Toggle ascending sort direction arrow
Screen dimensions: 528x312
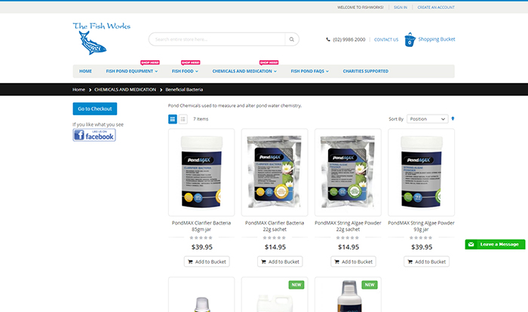click(x=453, y=118)
